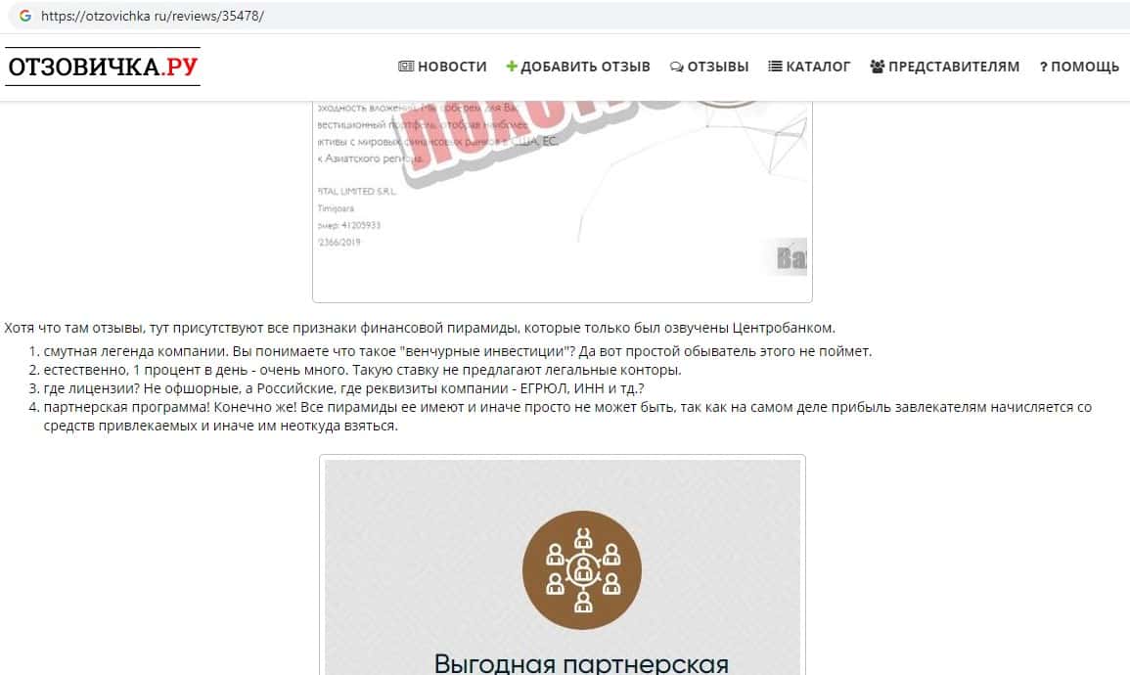Go to the ОТЗЫВЫ section
Viewport: 1130px width, 675px height.
[x=709, y=67]
